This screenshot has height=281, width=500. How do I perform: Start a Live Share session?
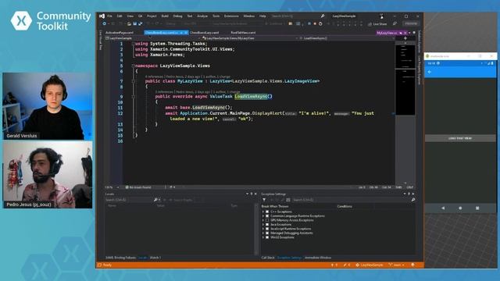click(x=377, y=24)
